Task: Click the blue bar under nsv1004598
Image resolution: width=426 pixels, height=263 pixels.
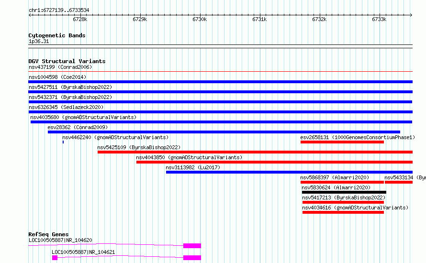Action: (220, 82)
